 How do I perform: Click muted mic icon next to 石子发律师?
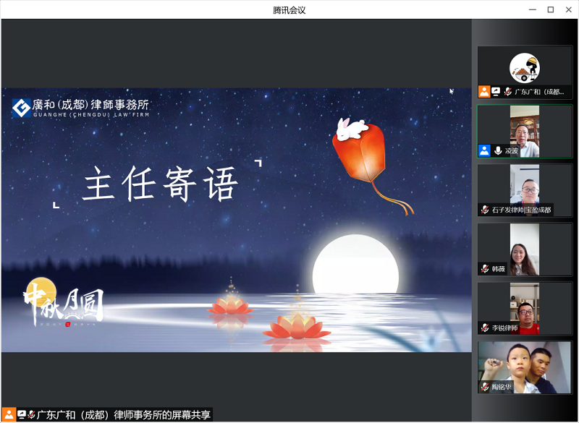[x=485, y=210]
